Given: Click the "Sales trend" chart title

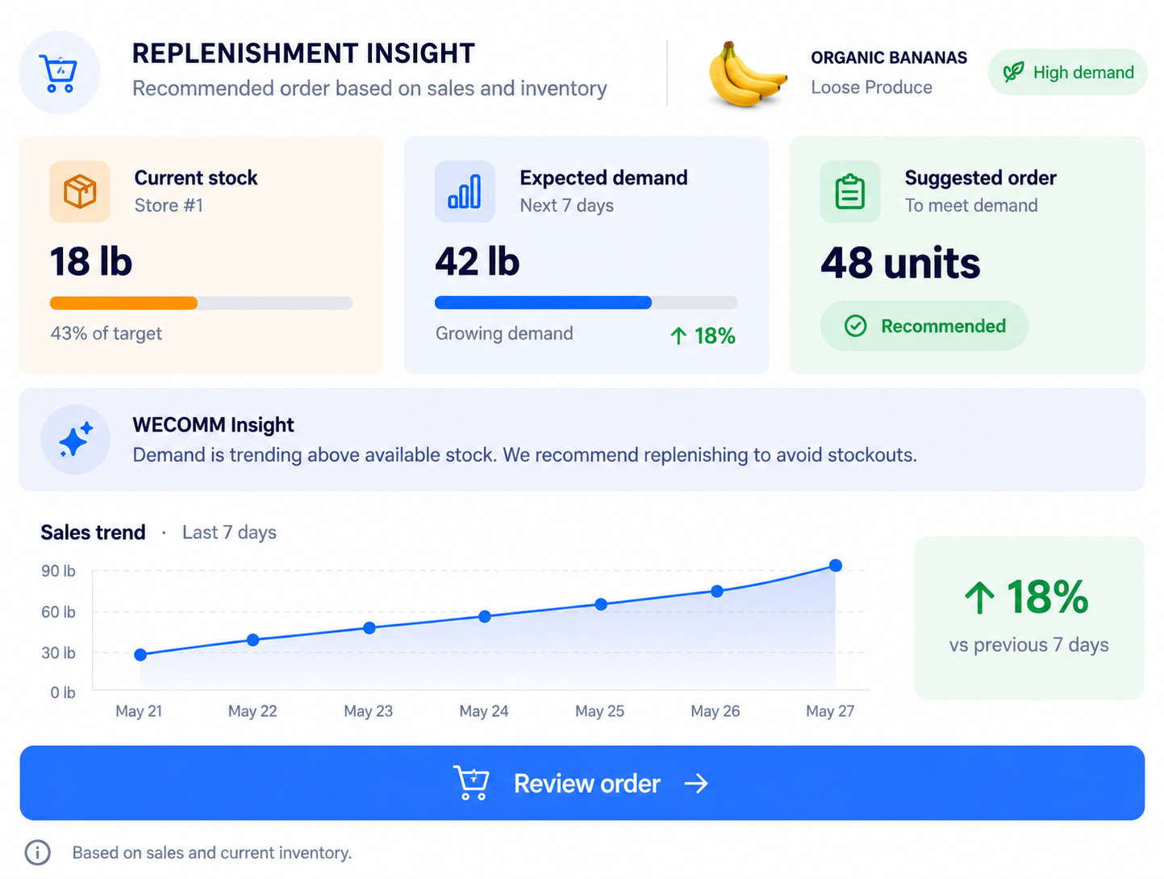Looking at the screenshot, I should tap(93, 532).
